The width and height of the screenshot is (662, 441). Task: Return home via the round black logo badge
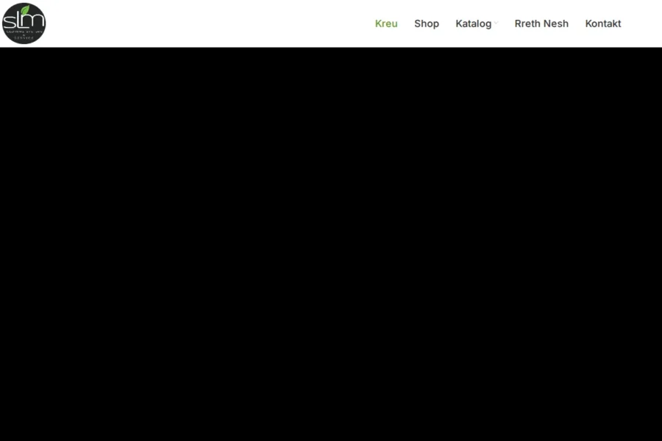click(x=24, y=24)
